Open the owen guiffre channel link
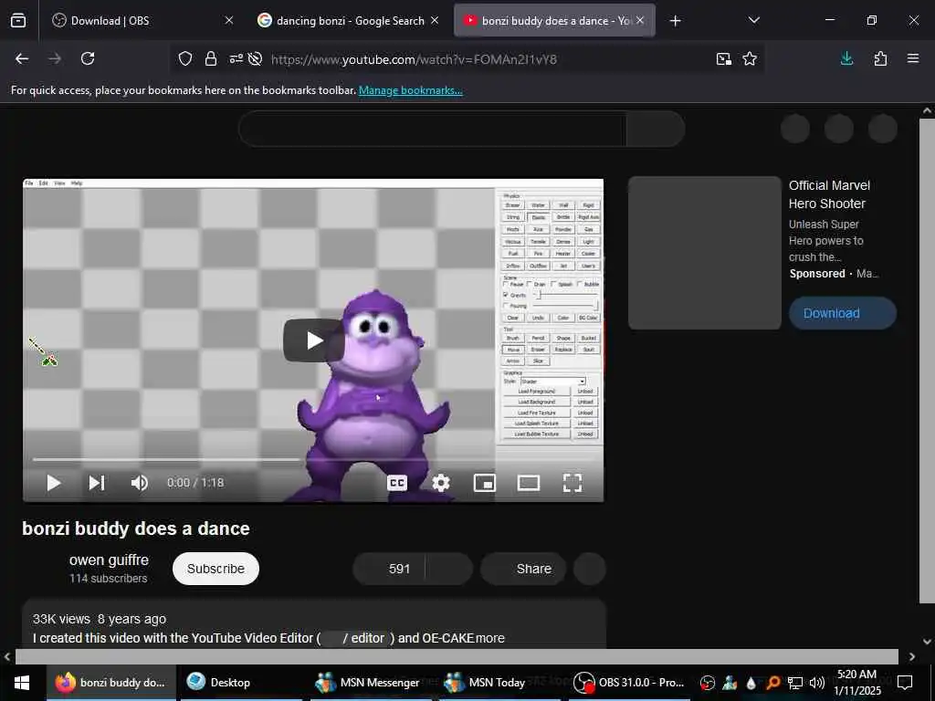 point(110,560)
